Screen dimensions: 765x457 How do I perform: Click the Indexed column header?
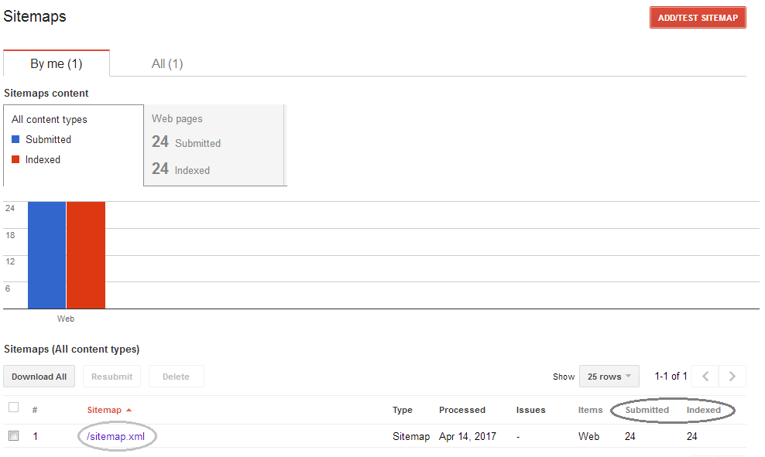pyautogui.click(x=703, y=410)
